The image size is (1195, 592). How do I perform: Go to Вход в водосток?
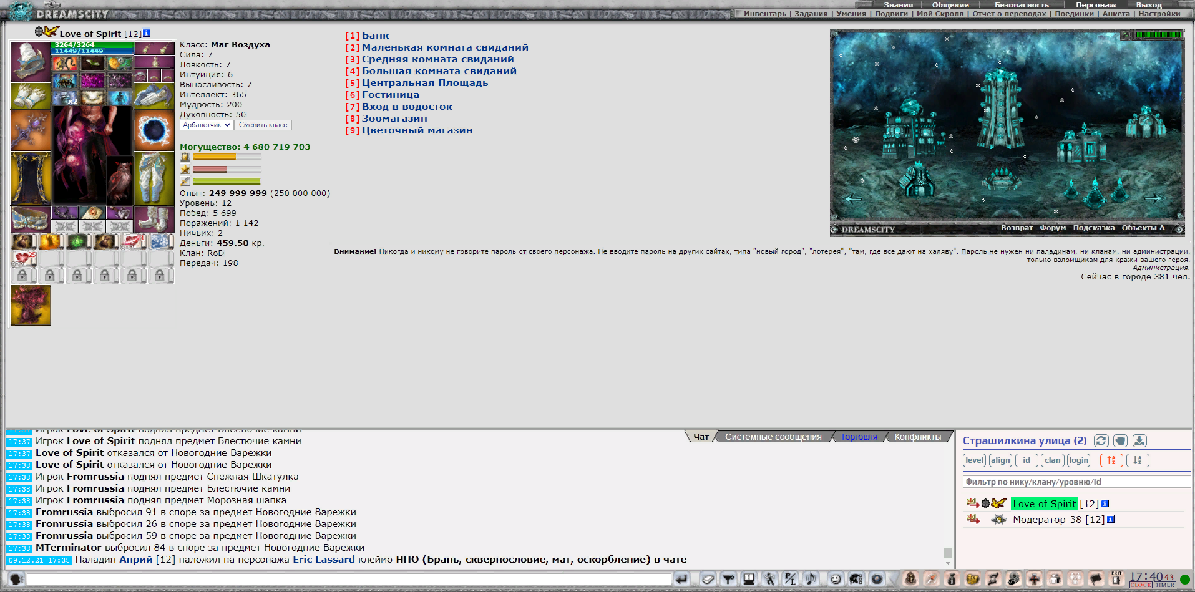pyautogui.click(x=407, y=107)
